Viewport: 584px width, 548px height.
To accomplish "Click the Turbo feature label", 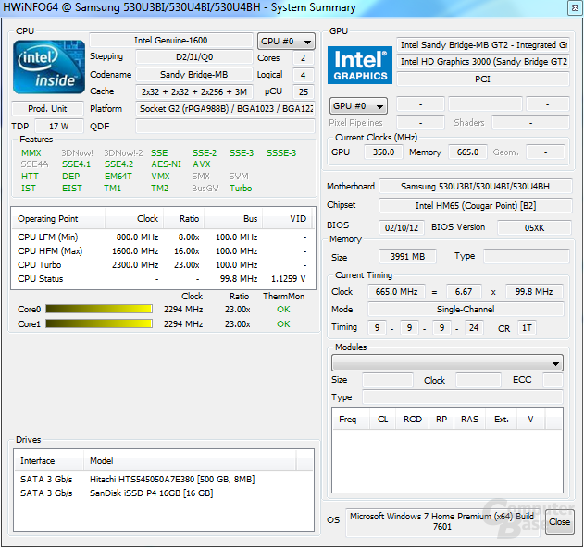I will 241,189.
